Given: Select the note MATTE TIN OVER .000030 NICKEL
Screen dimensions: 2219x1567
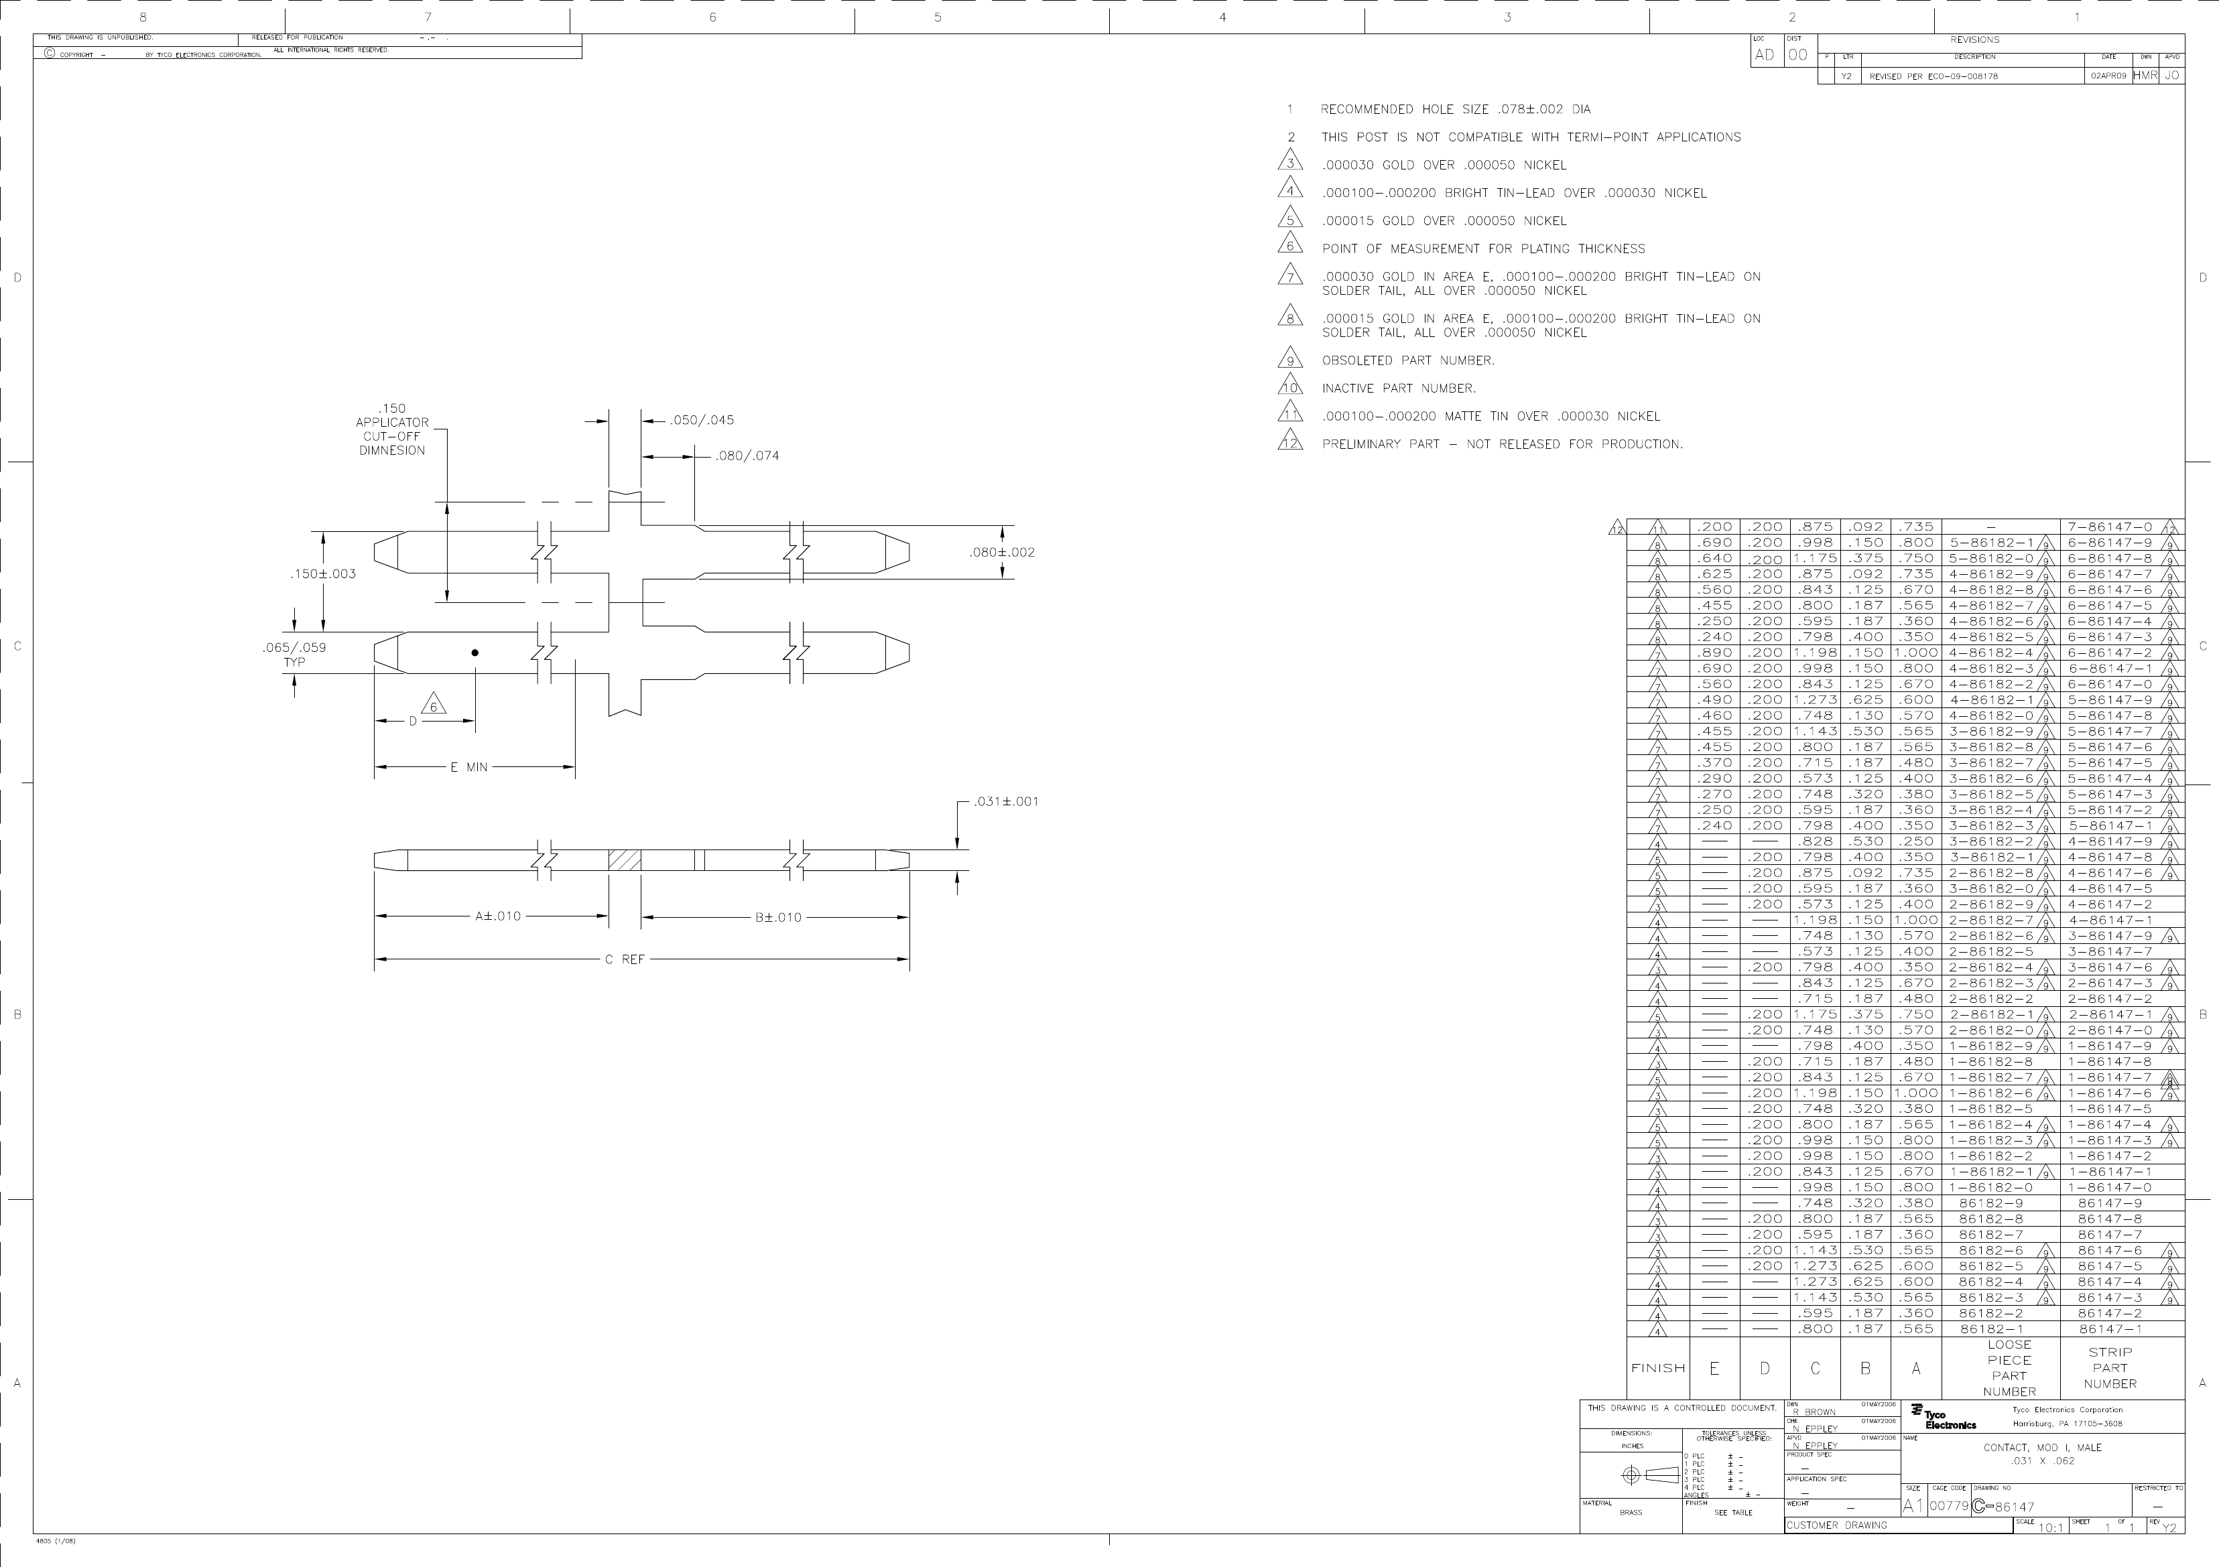Looking at the screenshot, I should (x=1491, y=417).
